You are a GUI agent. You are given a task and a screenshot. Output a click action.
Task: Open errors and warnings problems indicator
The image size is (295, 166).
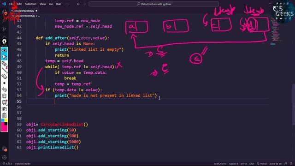pos(7,164)
